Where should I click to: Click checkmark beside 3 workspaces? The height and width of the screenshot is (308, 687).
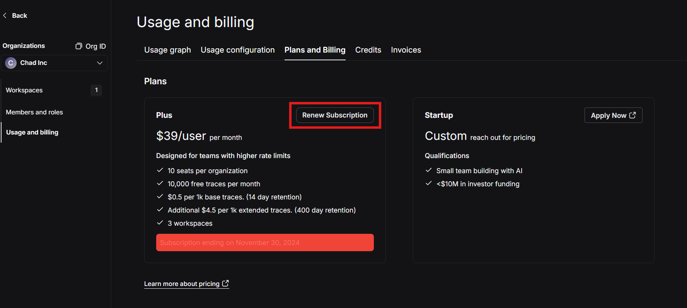(160, 223)
